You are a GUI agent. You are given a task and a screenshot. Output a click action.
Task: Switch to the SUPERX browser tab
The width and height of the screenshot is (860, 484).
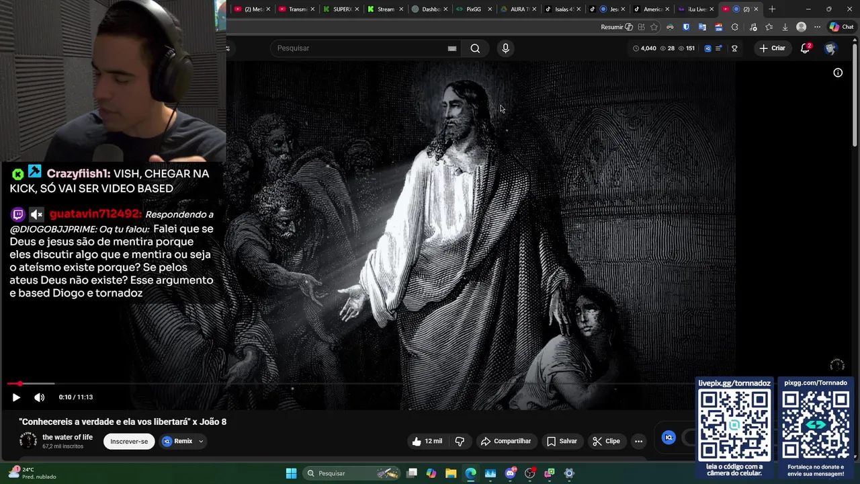341,9
